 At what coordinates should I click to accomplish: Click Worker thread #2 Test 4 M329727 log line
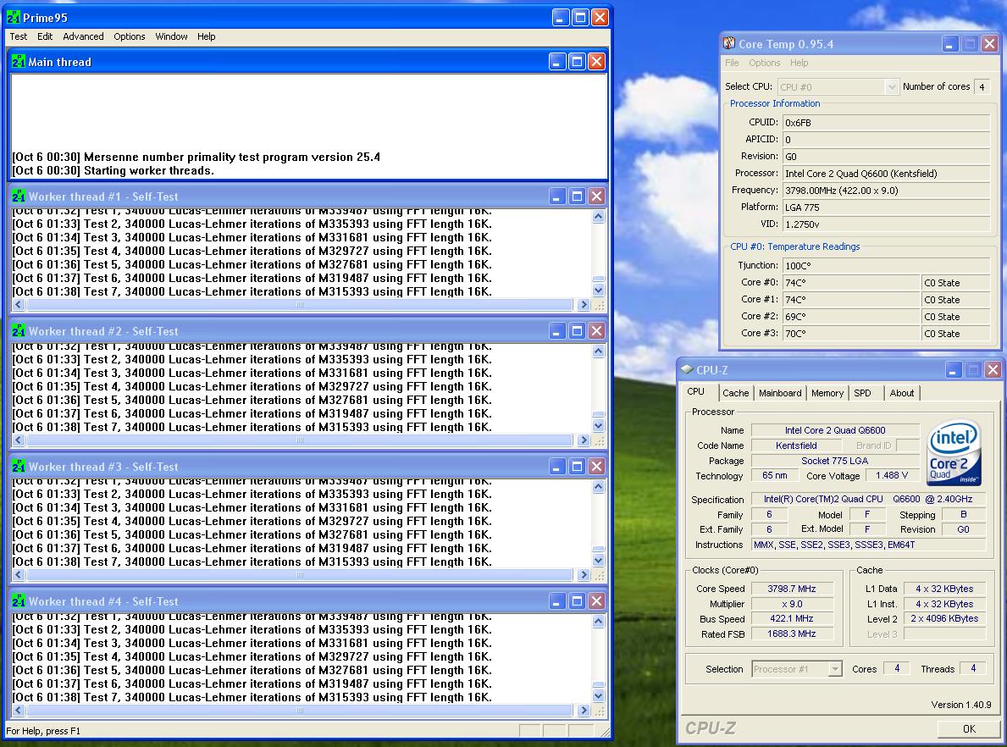click(x=252, y=387)
